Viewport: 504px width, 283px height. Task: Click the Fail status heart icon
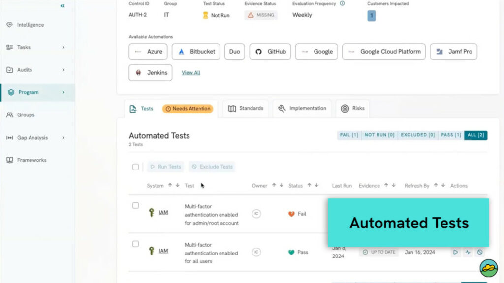(x=291, y=214)
